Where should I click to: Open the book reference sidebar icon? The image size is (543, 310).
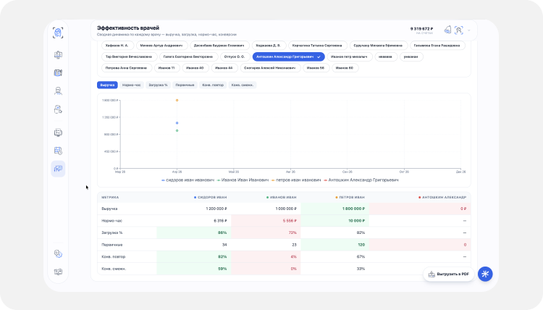[58, 272]
